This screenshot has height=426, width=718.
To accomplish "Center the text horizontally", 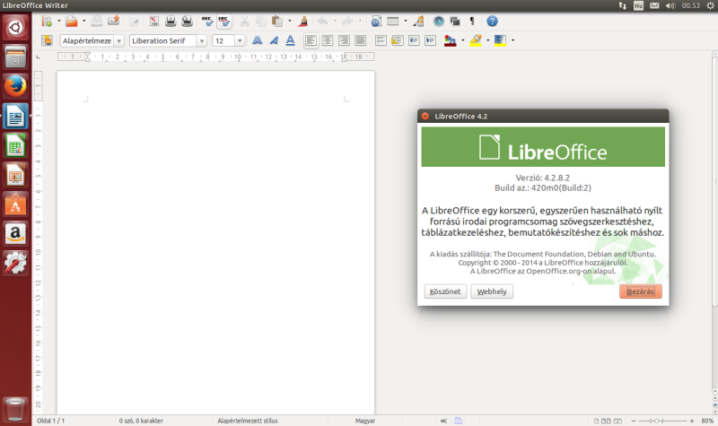I will coord(327,40).
